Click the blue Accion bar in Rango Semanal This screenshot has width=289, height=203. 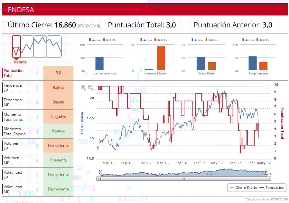coord(253,63)
